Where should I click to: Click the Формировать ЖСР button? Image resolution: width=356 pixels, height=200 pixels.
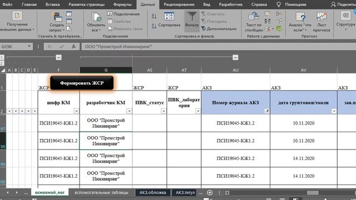click(x=82, y=83)
